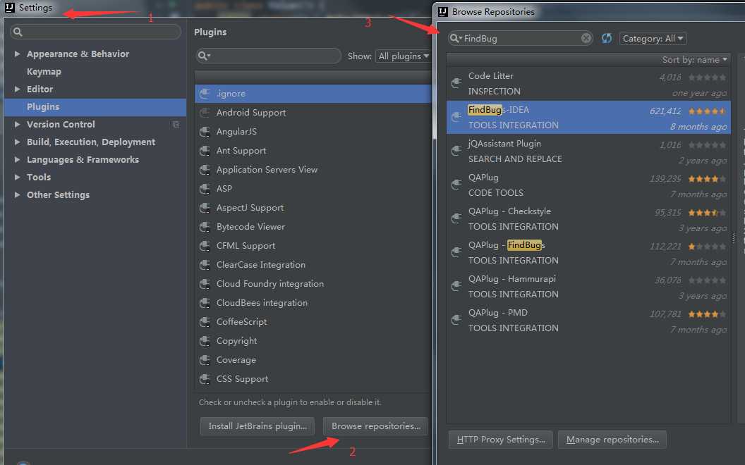Expand the Tools settings node
The width and height of the screenshot is (745, 465).
click(17, 177)
